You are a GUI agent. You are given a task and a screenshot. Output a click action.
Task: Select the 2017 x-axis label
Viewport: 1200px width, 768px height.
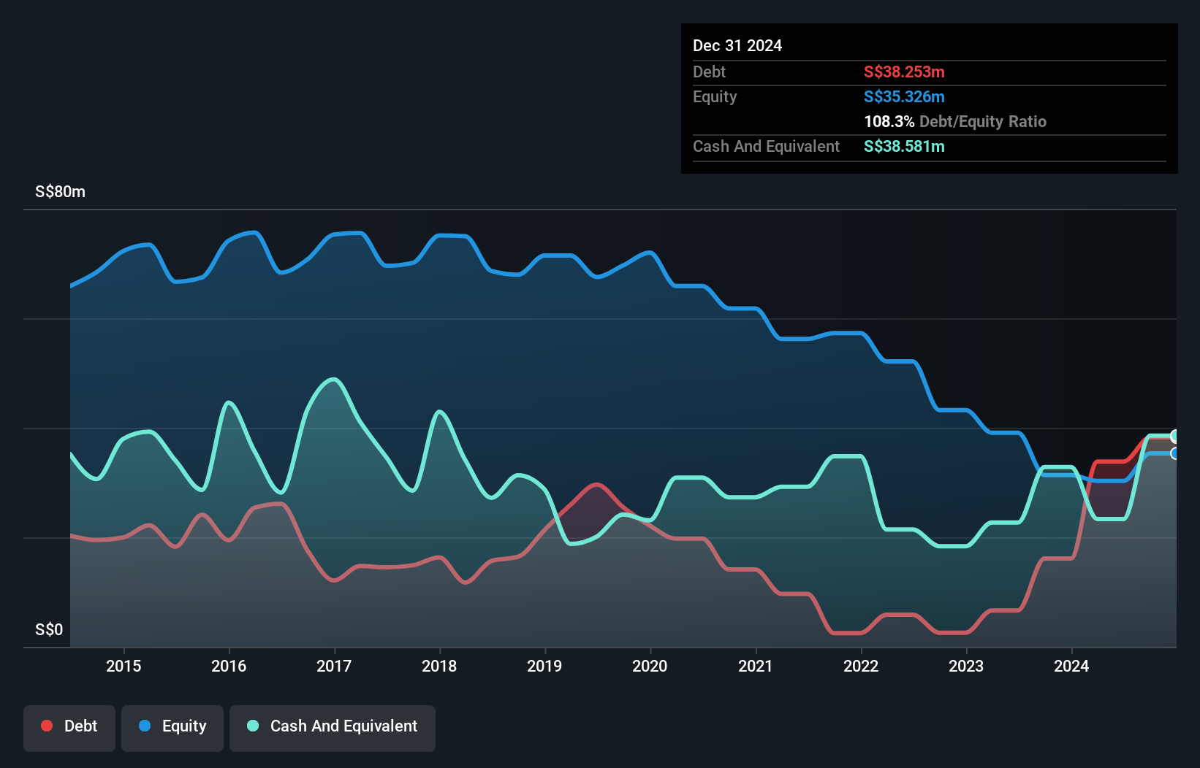pos(334,666)
